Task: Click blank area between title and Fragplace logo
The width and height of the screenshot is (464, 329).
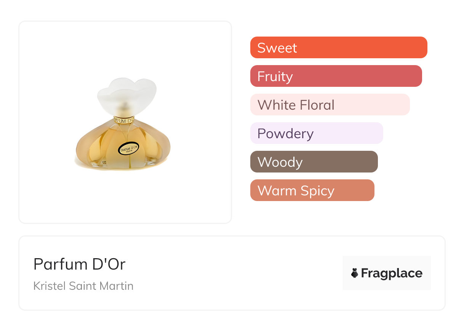Action: [x=236, y=273]
